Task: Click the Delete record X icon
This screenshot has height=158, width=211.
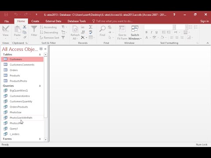Action: point(83,37)
